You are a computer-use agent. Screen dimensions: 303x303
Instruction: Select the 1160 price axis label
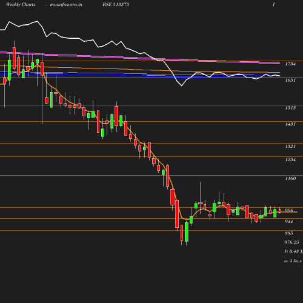[x=290, y=178]
